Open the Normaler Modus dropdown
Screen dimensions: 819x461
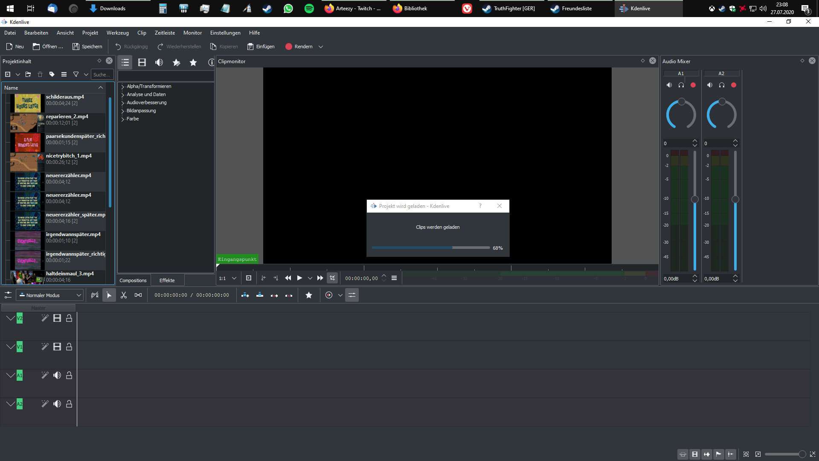(x=49, y=295)
